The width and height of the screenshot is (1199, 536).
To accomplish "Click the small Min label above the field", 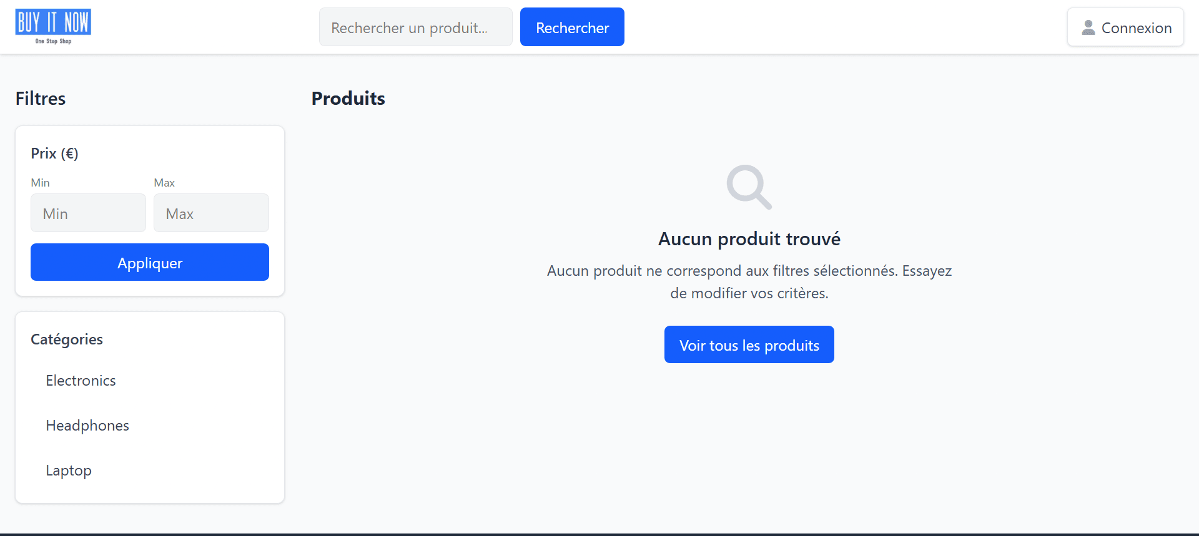I will coord(40,183).
